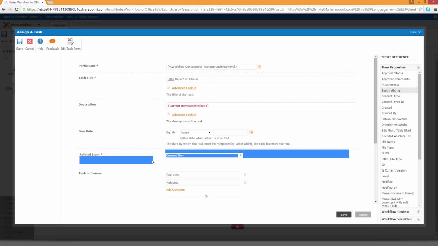This screenshot has height=246, width=438.
Task: Expand the Workflow Variables section
Action: (x=418, y=219)
